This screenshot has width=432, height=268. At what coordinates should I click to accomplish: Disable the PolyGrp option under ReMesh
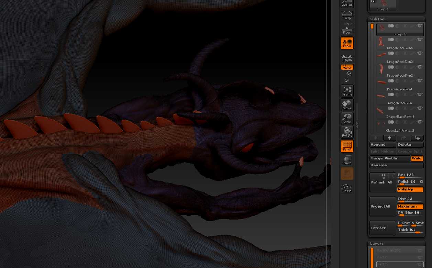410,189
